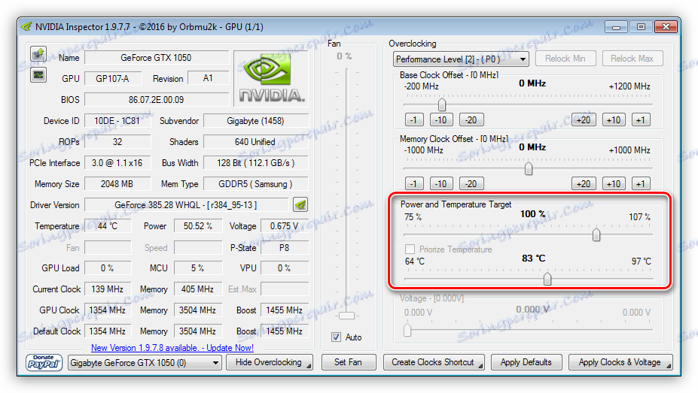Minimize the NVIDIA Inspector window
698x393 pixels.
pyautogui.click(x=616, y=27)
